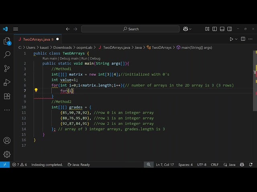Click line number 1 in the gutter
This screenshot has height=192, width=257.
25,53
